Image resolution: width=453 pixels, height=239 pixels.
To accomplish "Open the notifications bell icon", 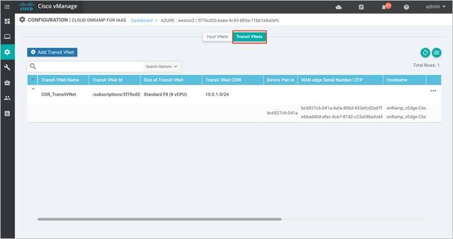I will [x=384, y=7].
